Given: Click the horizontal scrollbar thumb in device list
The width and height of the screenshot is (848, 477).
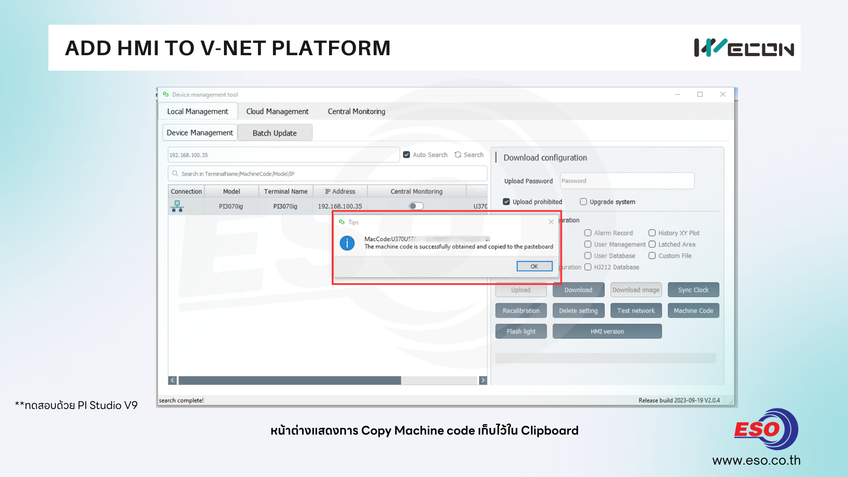Looking at the screenshot, I should click(289, 380).
